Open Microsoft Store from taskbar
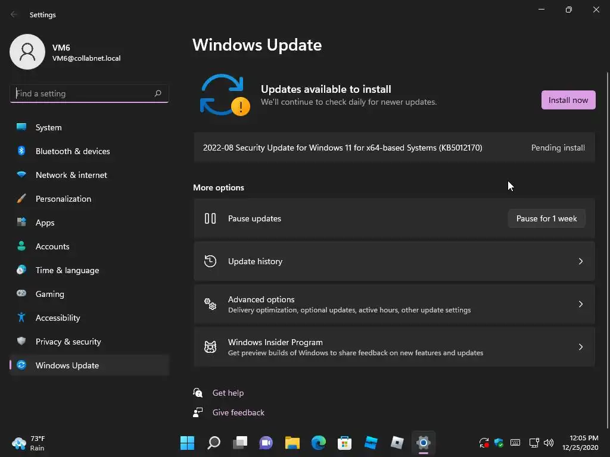Screen dimensions: 610x457 (x=344, y=443)
